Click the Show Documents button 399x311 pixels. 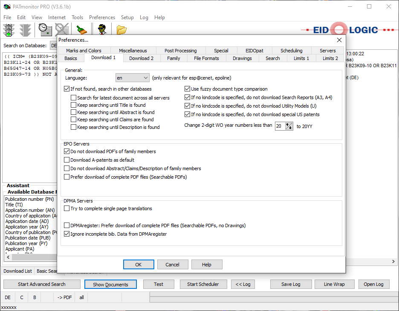110,284
